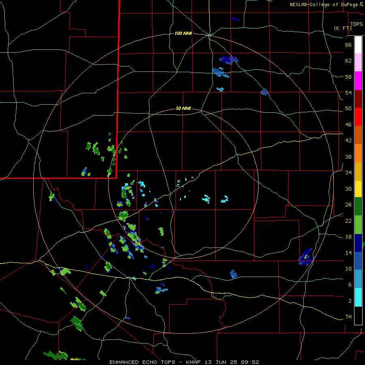Click the 2 legend value
The height and width of the screenshot is (365, 365).
(x=350, y=301)
